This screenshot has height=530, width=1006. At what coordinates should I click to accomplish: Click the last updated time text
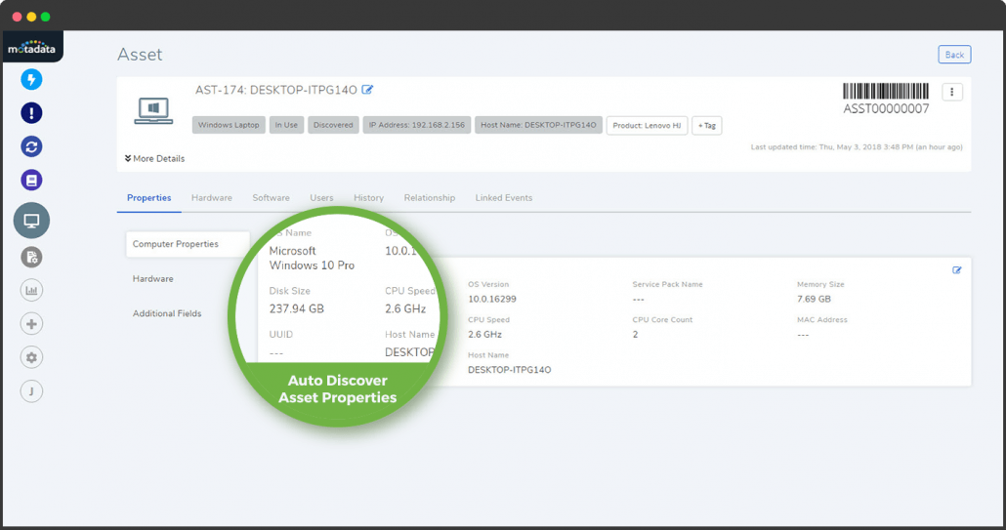coord(857,146)
